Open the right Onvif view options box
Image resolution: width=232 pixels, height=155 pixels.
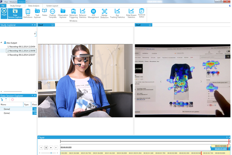coord(150,25)
